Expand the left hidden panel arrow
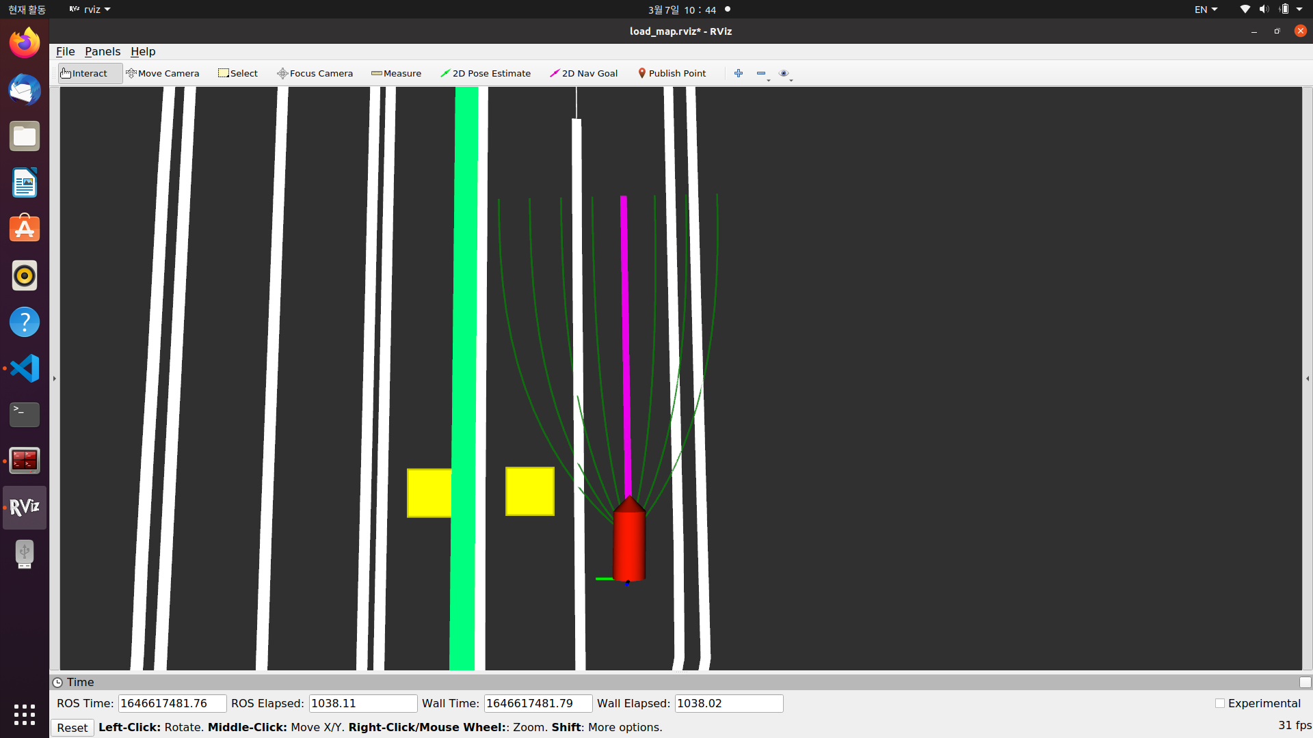The width and height of the screenshot is (1313, 738). tap(55, 379)
